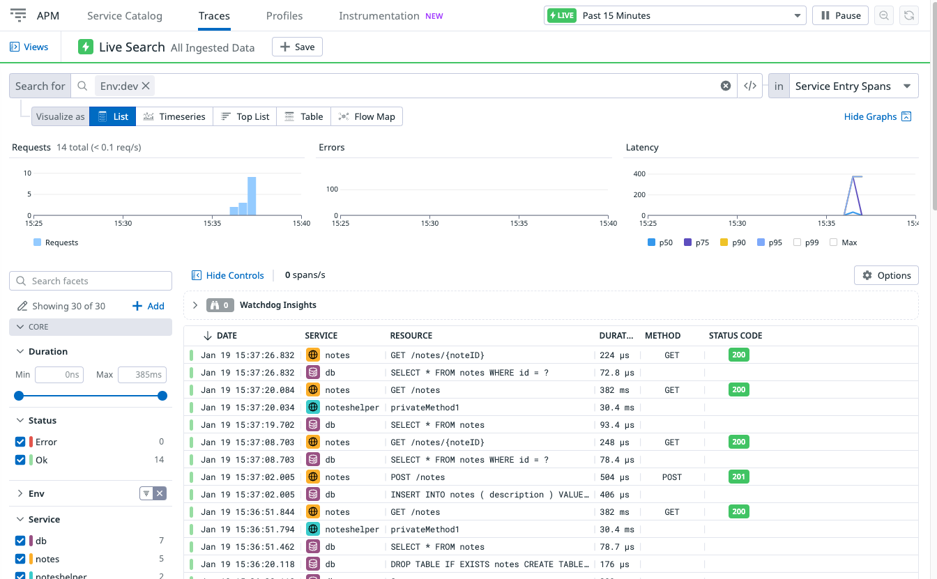Click the Save button
Viewport: 937px width, 579px height.
click(x=297, y=47)
